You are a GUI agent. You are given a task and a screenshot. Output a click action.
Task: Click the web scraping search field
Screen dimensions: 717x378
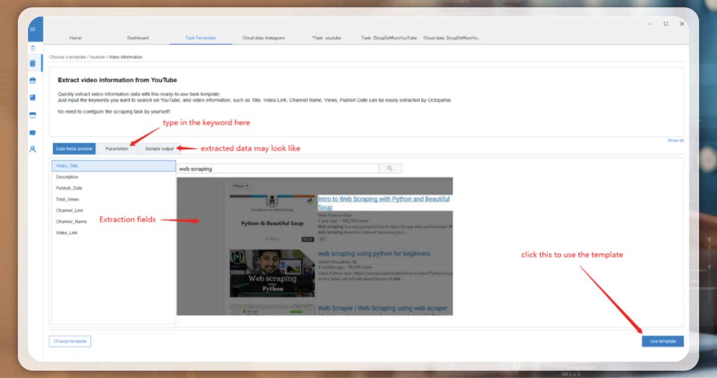tap(277, 169)
